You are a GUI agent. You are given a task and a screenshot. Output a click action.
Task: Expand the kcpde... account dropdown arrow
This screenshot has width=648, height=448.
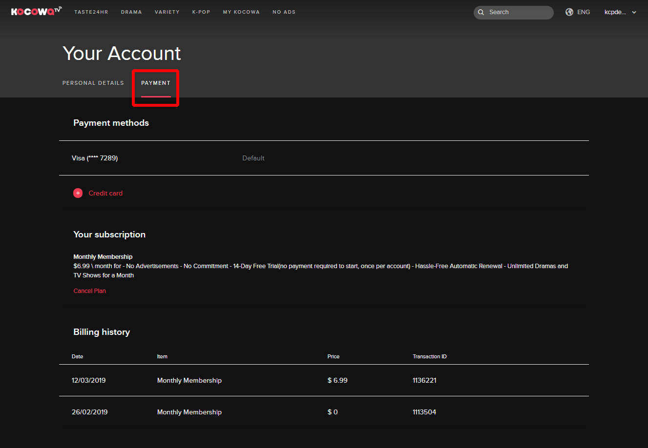click(x=634, y=13)
